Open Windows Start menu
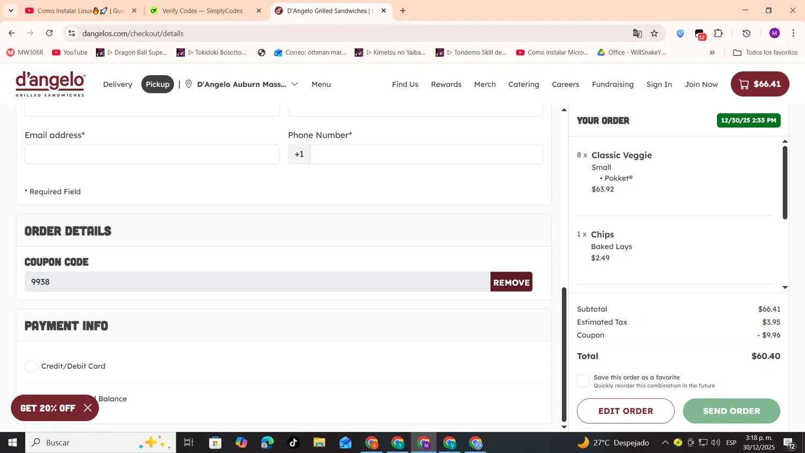Viewport: 805px width, 453px height. (x=12, y=443)
